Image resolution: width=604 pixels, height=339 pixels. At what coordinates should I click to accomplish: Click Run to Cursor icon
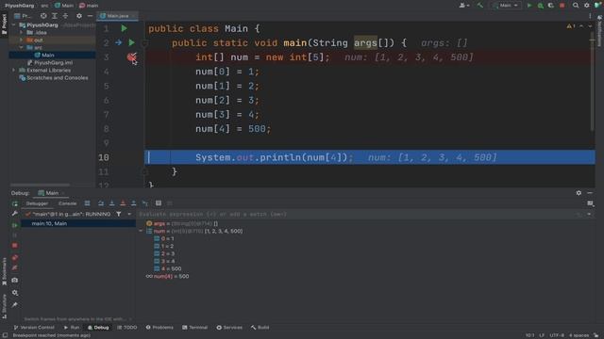[144, 203]
